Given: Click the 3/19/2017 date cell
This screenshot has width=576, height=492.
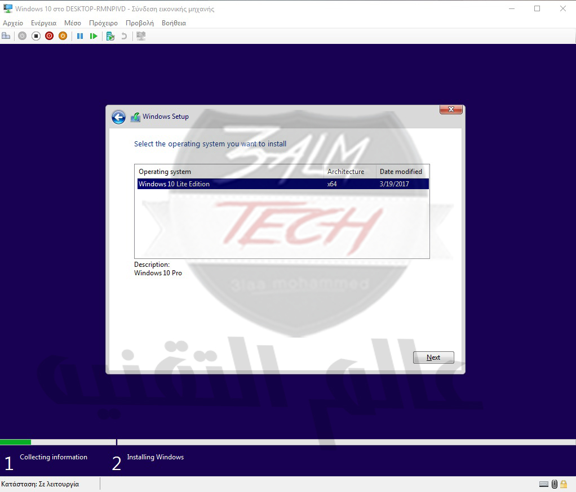Looking at the screenshot, I should click(x=394, y=184).
